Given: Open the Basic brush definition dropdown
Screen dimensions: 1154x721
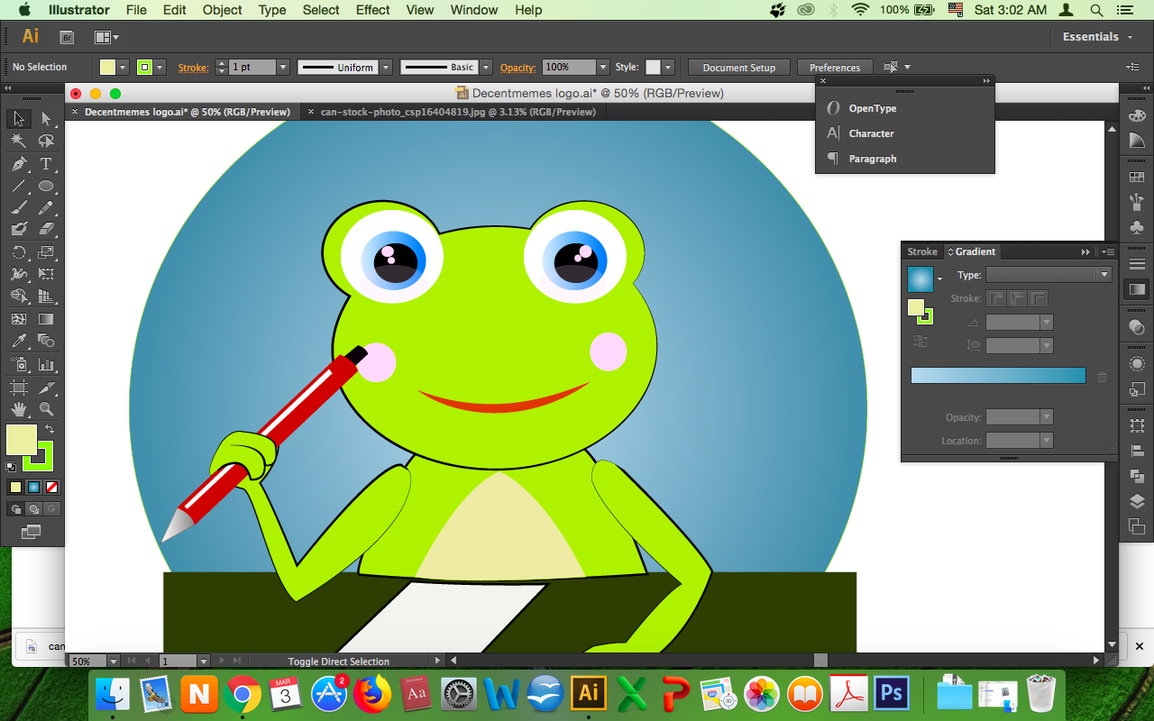Looking at the screenshot, I should click(486, 68).
